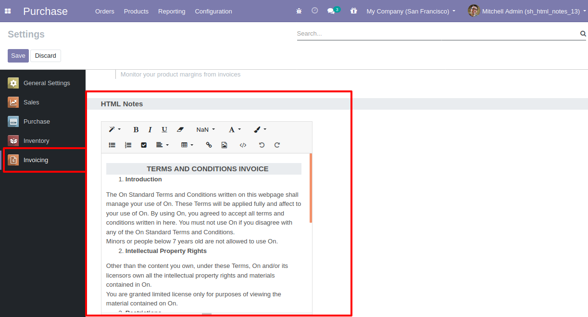Click the Sales chart icon
This screenshot has width=588, height=317.
click(13, 102)
